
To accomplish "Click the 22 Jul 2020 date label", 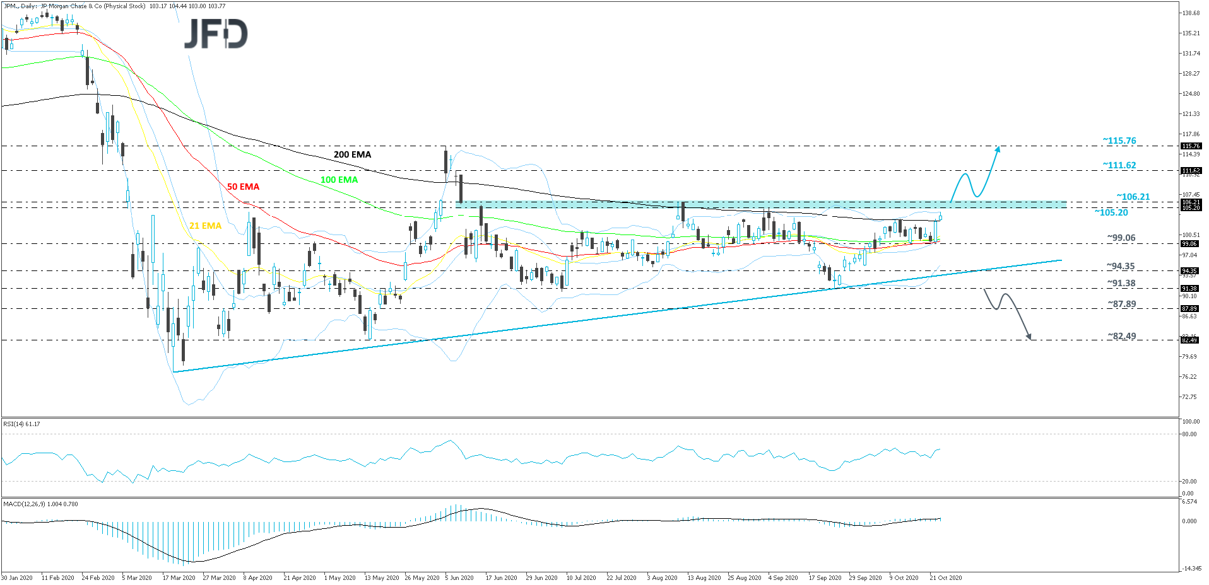I will (x=622, y=577).
